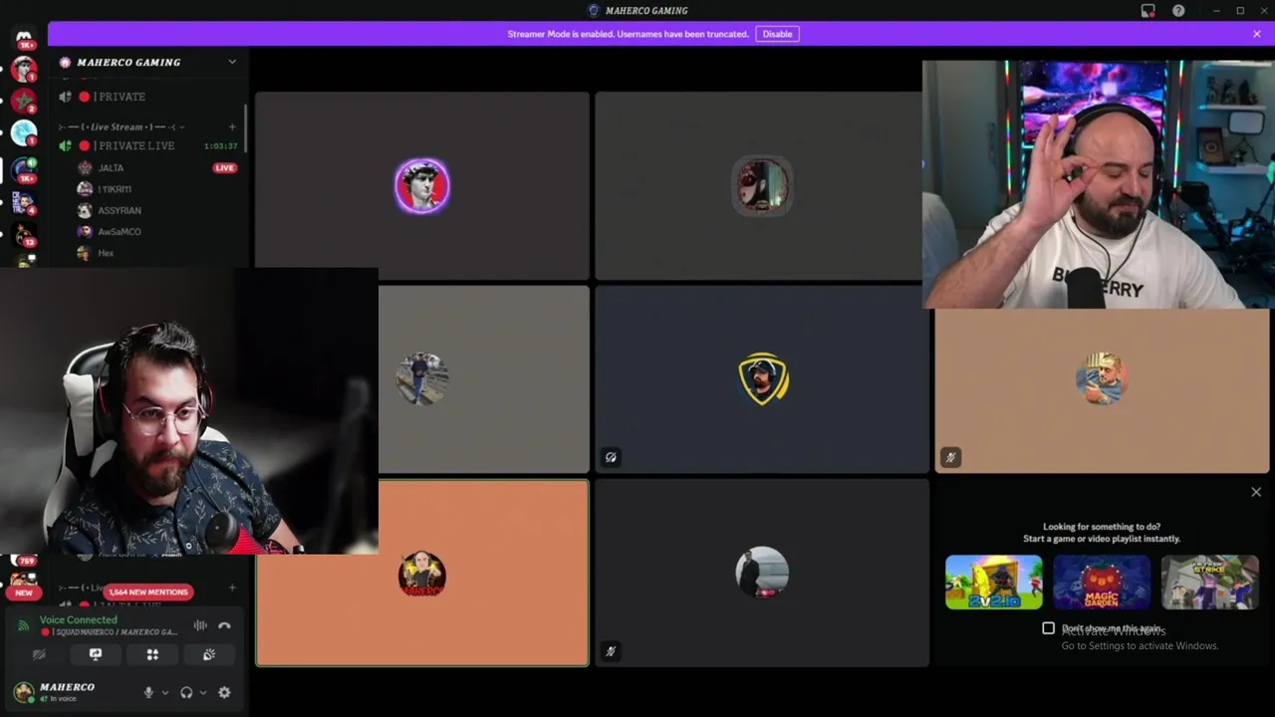Open headphone output options arrow
Screen dimensions: 1275x717
(202, 692)
